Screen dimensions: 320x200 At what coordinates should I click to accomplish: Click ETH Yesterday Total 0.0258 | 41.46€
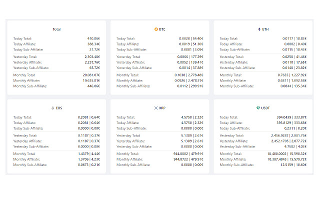(294, 56)
